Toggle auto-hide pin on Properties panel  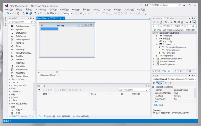[x=192, y=75]
